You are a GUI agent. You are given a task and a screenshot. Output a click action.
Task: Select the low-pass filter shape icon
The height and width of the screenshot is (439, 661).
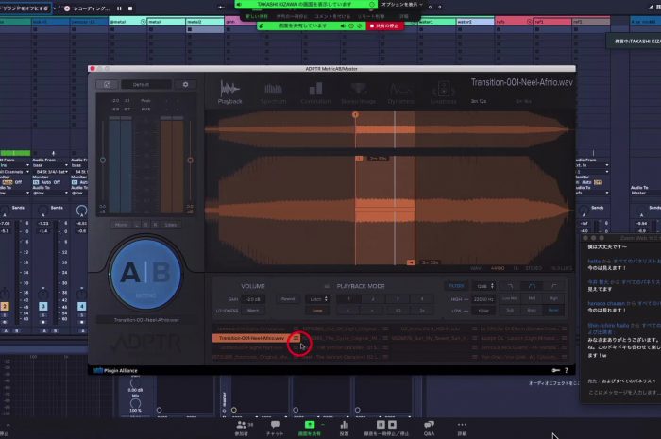click(510, 286)
